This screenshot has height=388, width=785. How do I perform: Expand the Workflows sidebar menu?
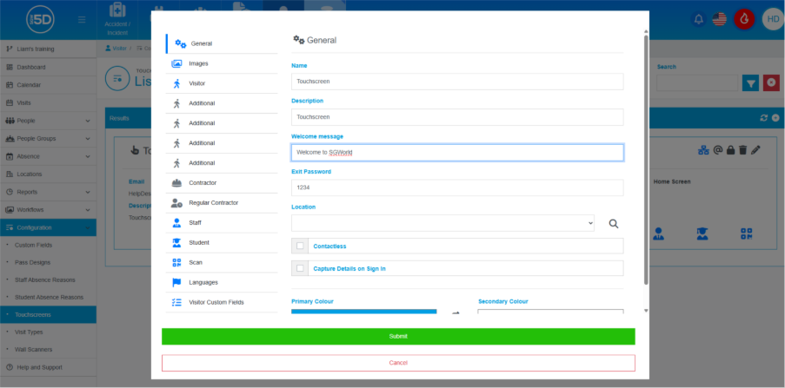click(48, 209)
